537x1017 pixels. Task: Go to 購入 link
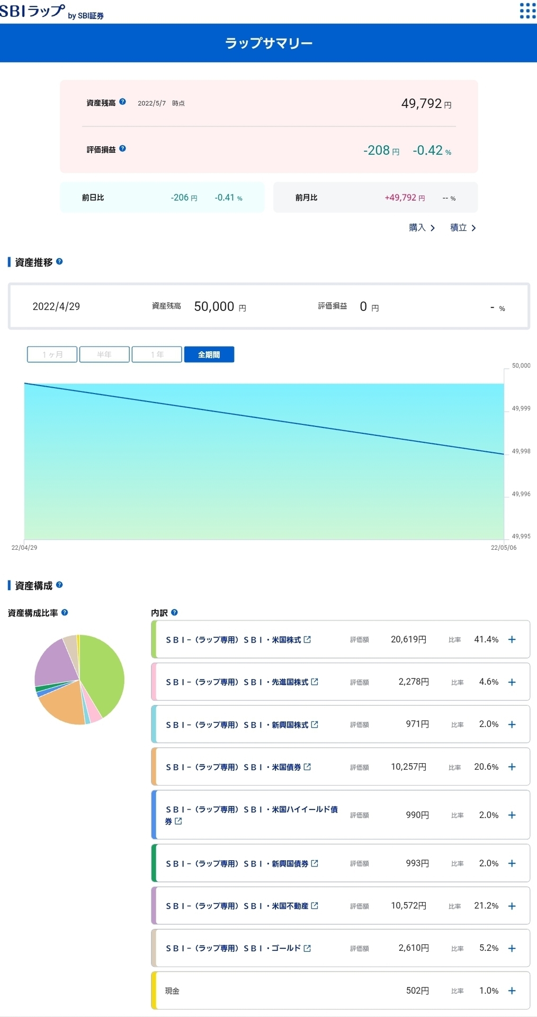click(422, 227)
